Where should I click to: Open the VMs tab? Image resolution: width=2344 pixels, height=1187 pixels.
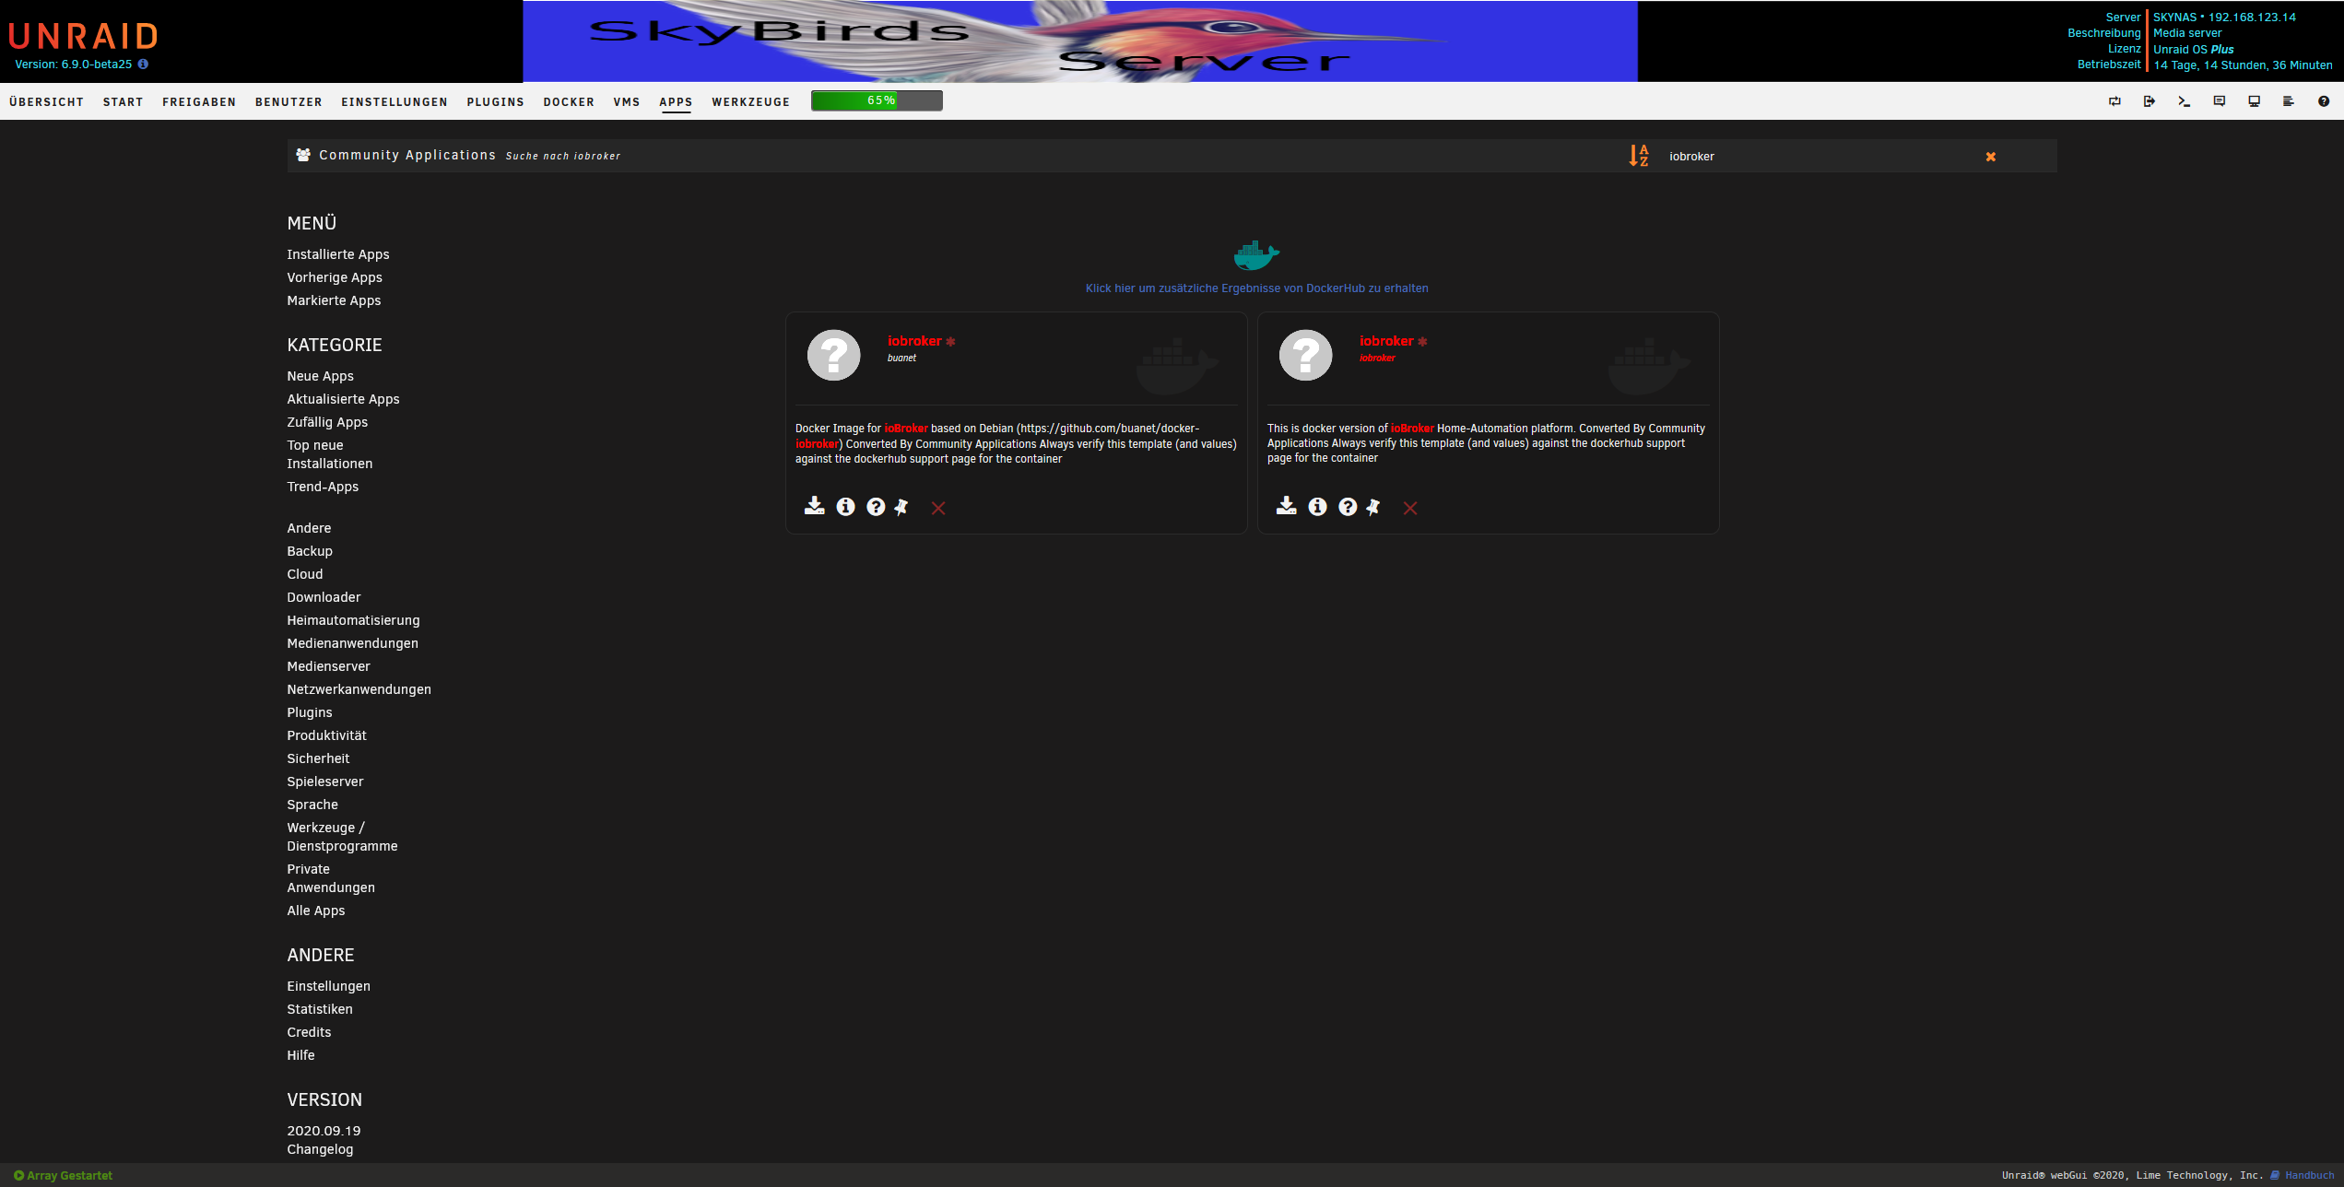click(x=627, y=102)
